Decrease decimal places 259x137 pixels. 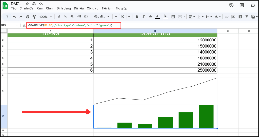coord(72,17)
